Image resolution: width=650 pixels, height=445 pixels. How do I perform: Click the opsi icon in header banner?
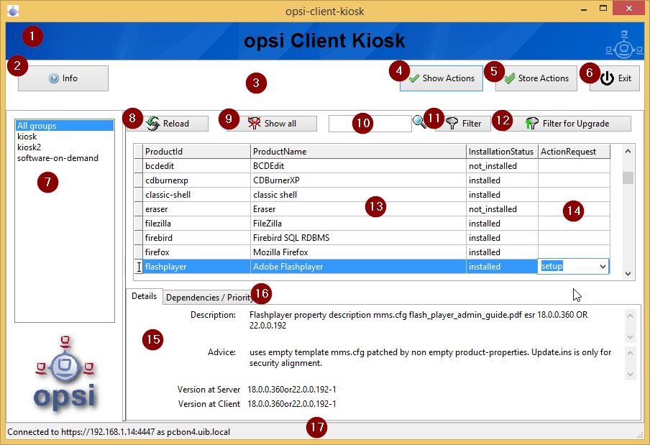click(624, 44)
